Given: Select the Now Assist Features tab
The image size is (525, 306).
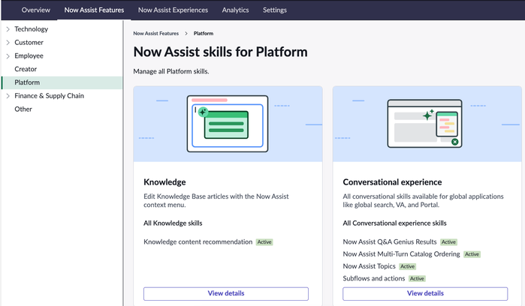Looking at the screenshot, I should [94, 10].
